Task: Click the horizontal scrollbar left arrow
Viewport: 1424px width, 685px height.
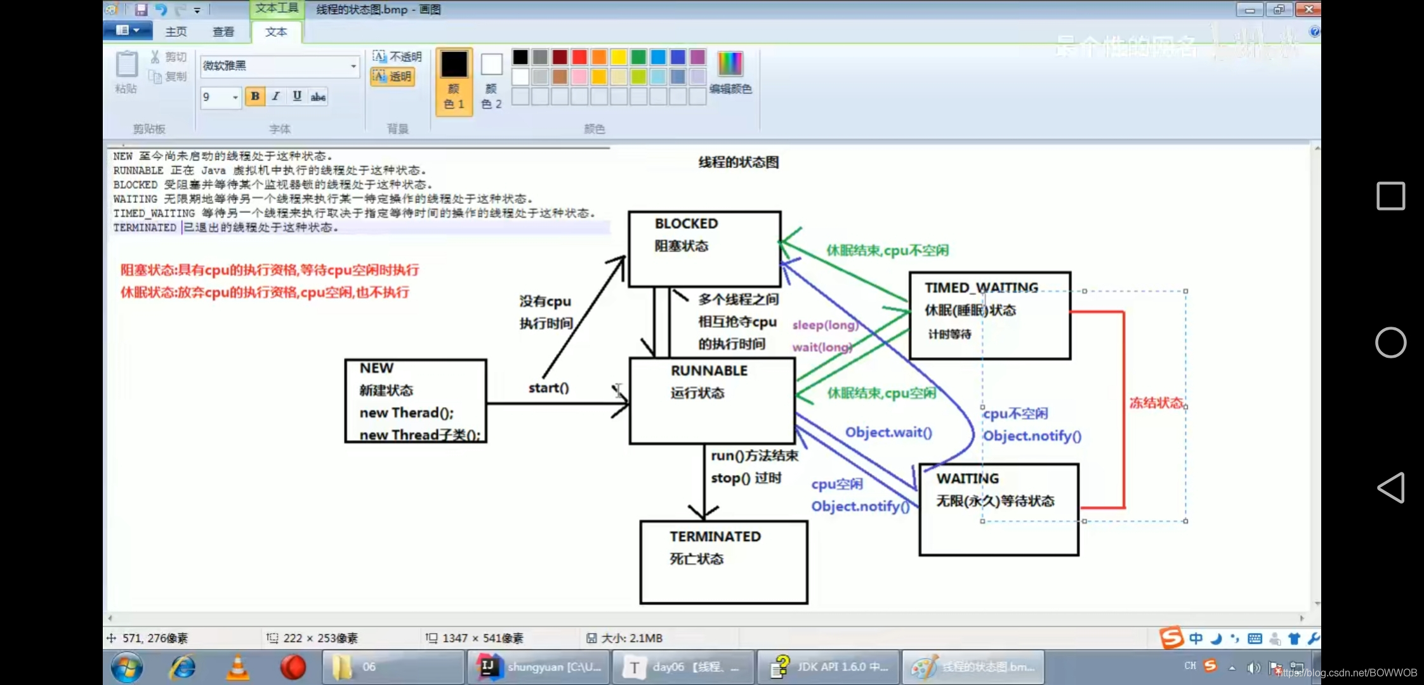Action: pos(110,618)
